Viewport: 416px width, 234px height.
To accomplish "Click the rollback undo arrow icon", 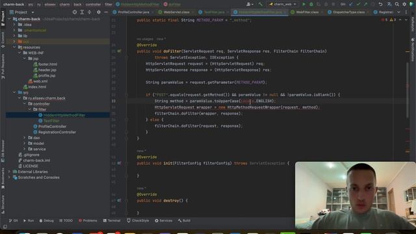I will (x=380, y=5).
